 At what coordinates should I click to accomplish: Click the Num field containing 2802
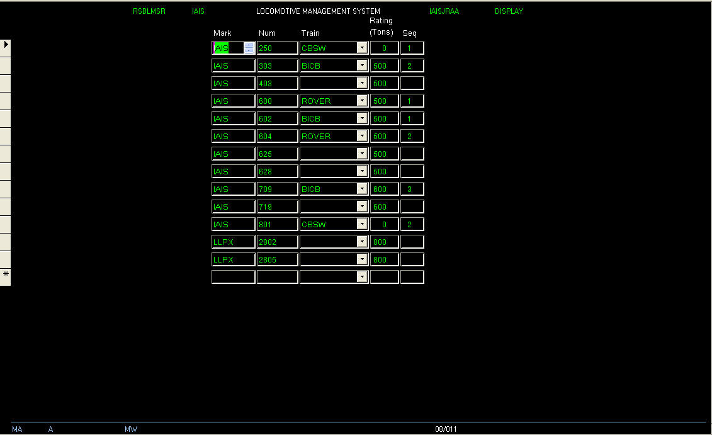pos(278,242)
